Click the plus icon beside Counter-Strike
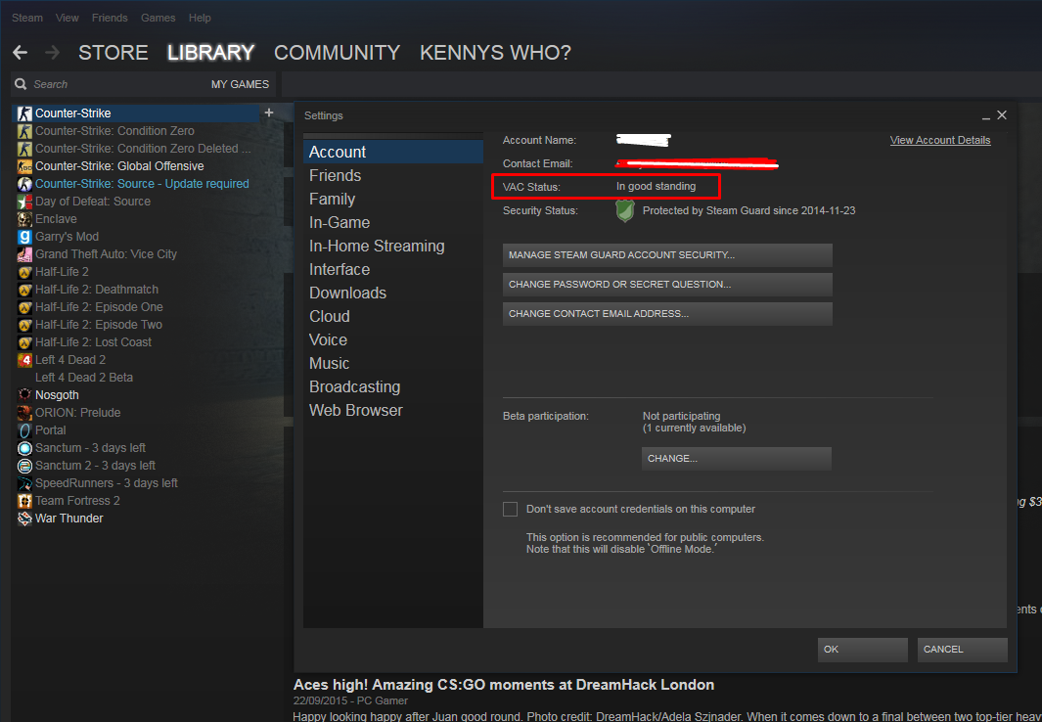Viewport: 1042px width, 722px height. pyautogui.click(x=269, y=113)
